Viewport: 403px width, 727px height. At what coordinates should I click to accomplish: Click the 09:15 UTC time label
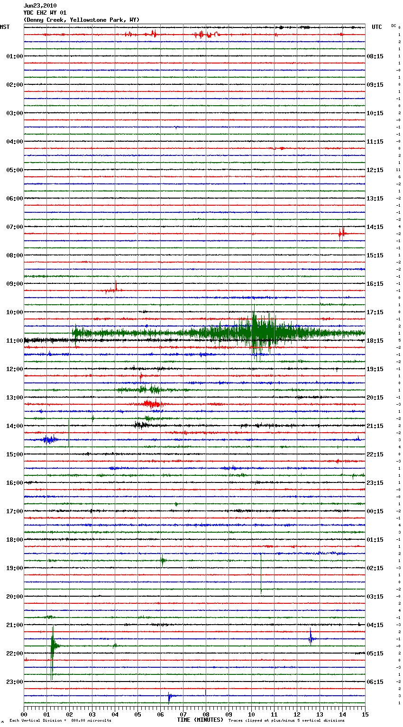pos(375,85)
